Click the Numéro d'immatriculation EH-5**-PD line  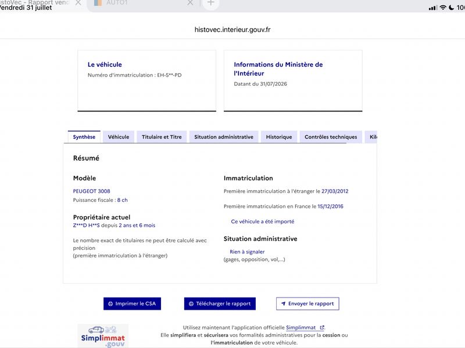[135, 75]
